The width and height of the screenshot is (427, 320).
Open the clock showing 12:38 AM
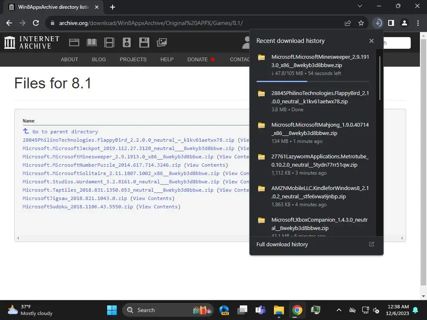tap(397, 310)
